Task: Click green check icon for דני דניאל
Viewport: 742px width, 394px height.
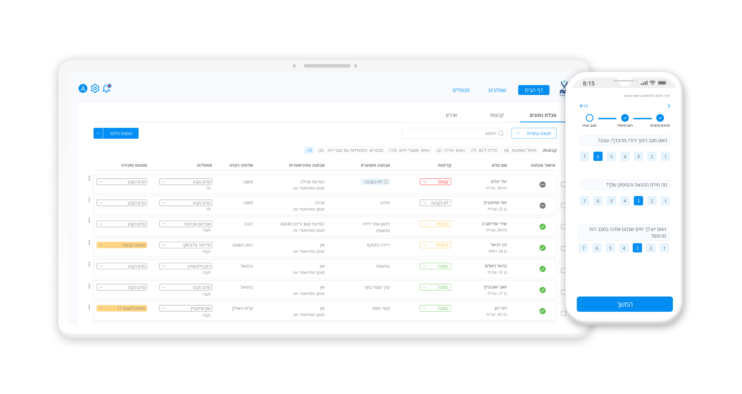Action: point(543,248)
